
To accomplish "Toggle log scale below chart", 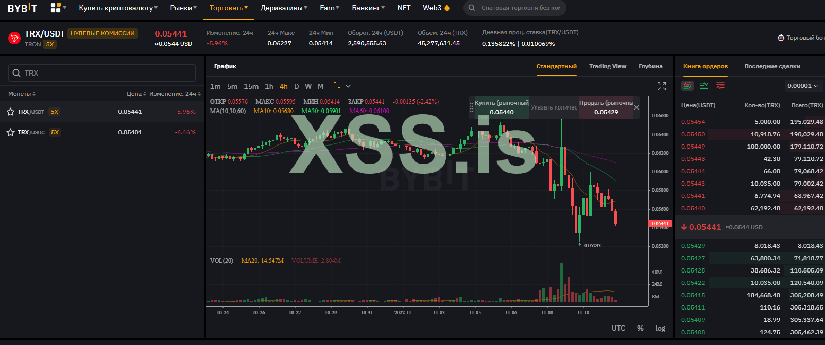I will 660,328.
